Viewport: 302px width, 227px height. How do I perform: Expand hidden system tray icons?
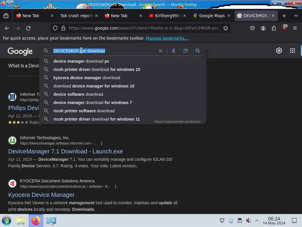pyautogui.click(x=257, y=220)
